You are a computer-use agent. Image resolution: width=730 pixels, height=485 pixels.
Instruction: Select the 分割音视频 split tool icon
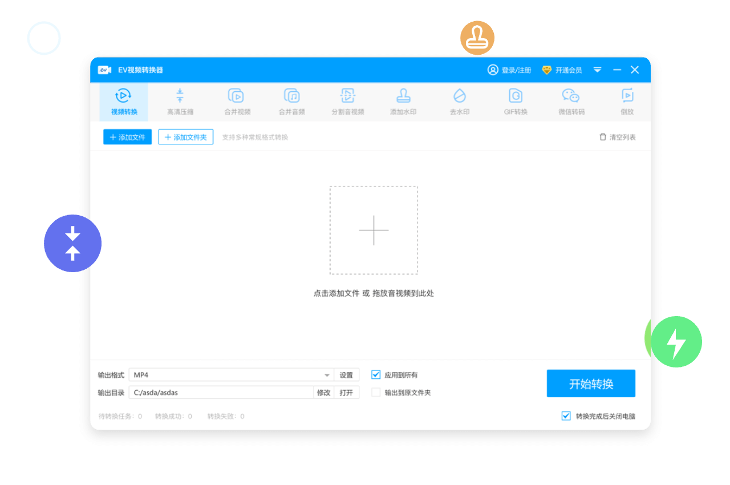coord(347,102)
